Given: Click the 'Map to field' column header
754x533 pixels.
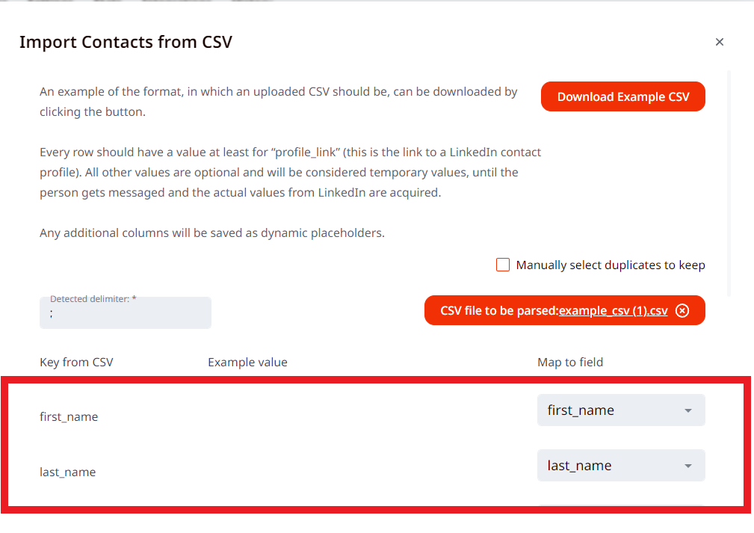Looking at the screenshot, I should [570, 362].
